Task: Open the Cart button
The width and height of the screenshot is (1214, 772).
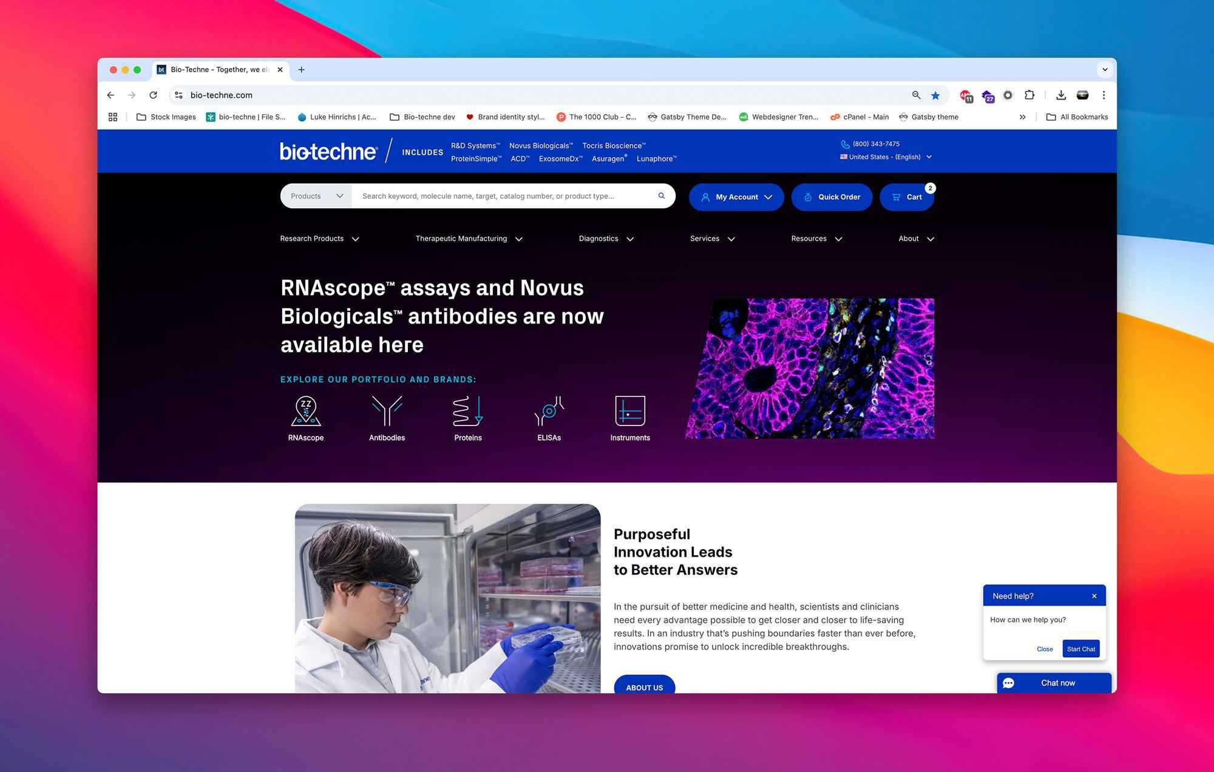Action: click(907, 197)
